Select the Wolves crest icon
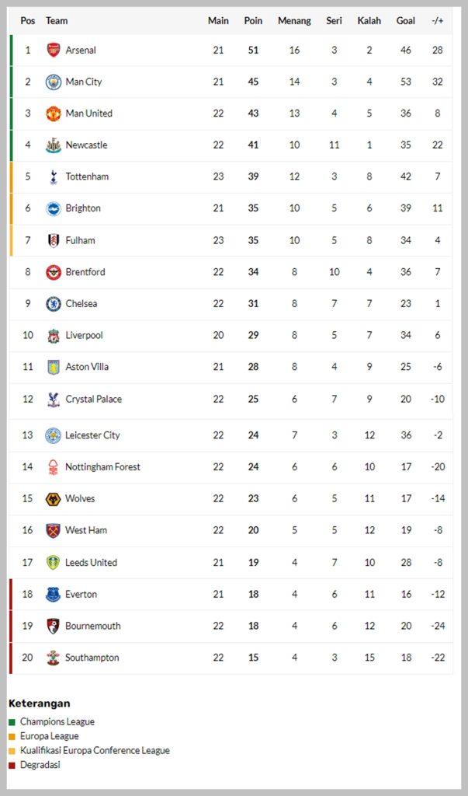This screenshot has height=796, width=468. [x=54, y=498]
